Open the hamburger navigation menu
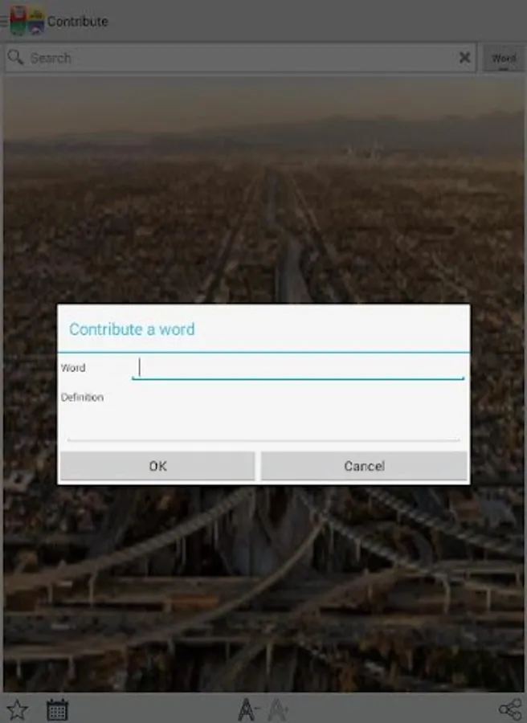 [4, 21]
